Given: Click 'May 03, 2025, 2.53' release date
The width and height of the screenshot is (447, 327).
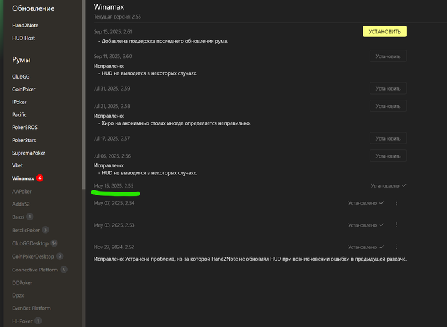Looking at the screenshot, I should click(x=114, y=225).
